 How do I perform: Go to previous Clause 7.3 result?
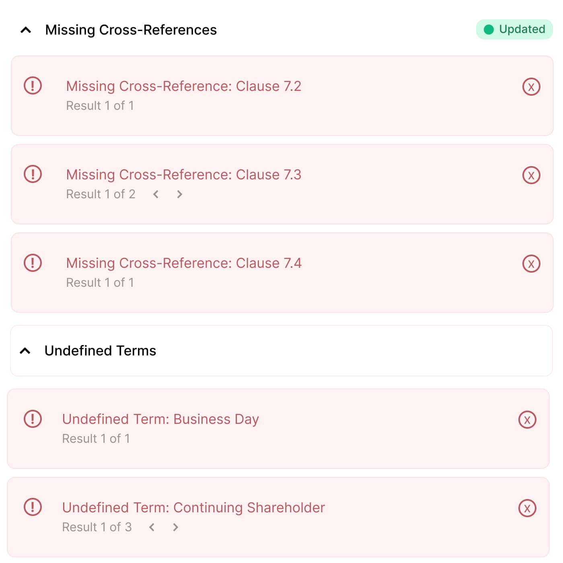click(156, 195)
